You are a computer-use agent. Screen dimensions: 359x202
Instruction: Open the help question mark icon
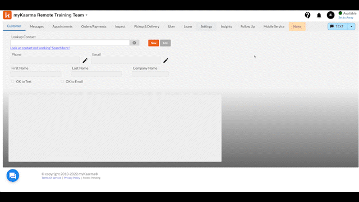point(307,15)
